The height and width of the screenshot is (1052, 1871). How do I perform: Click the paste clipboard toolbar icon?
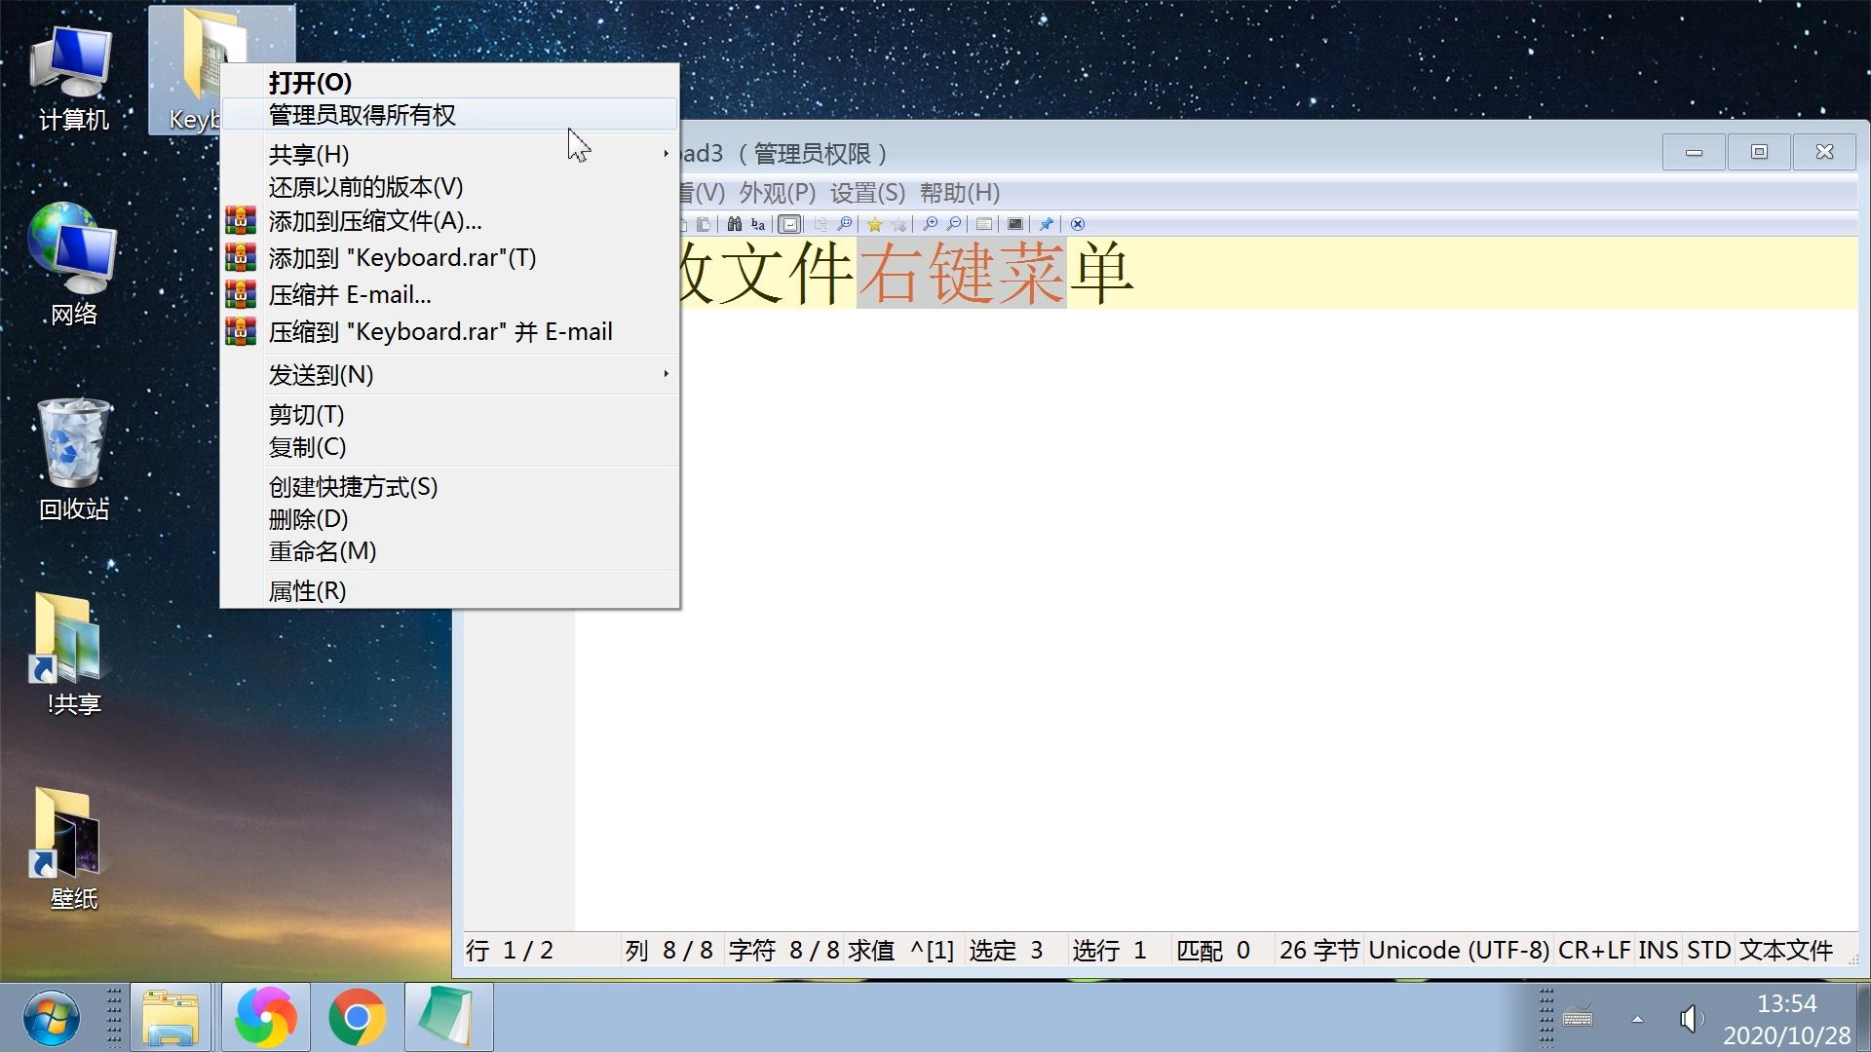pyautogui.click(x=703, y=224)
